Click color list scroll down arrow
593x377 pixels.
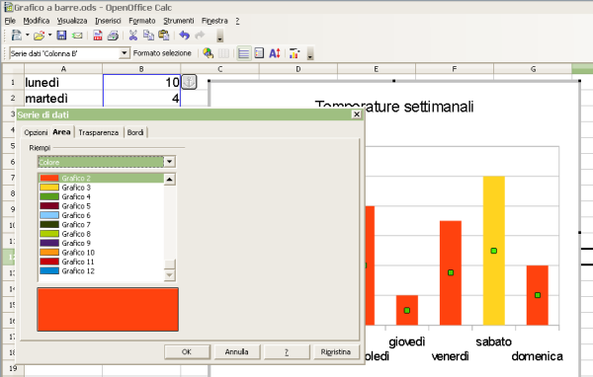[169, 275]
